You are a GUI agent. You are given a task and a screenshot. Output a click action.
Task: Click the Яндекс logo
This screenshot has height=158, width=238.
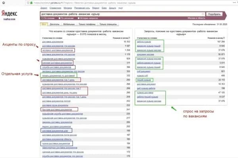(9, 13)
